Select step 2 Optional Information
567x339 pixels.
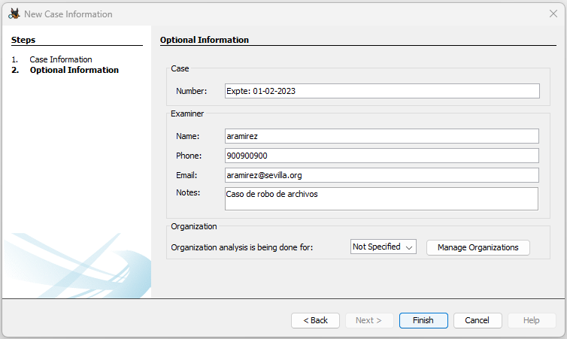coord(74,70)
